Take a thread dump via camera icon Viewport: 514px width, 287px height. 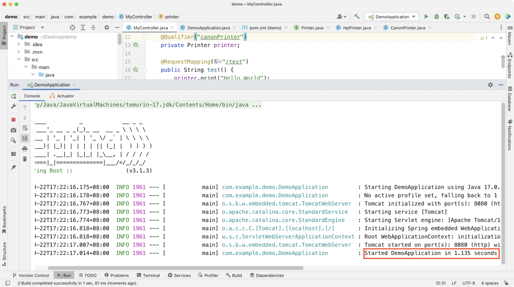point(14,130)
